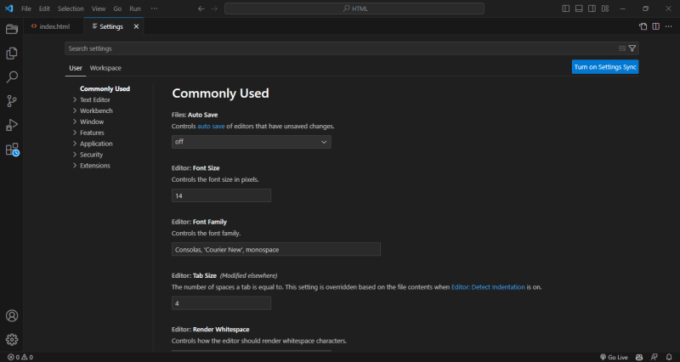Screen dimensions: 680x362
Task: Split the editor to the right
Action: point(655,26)
